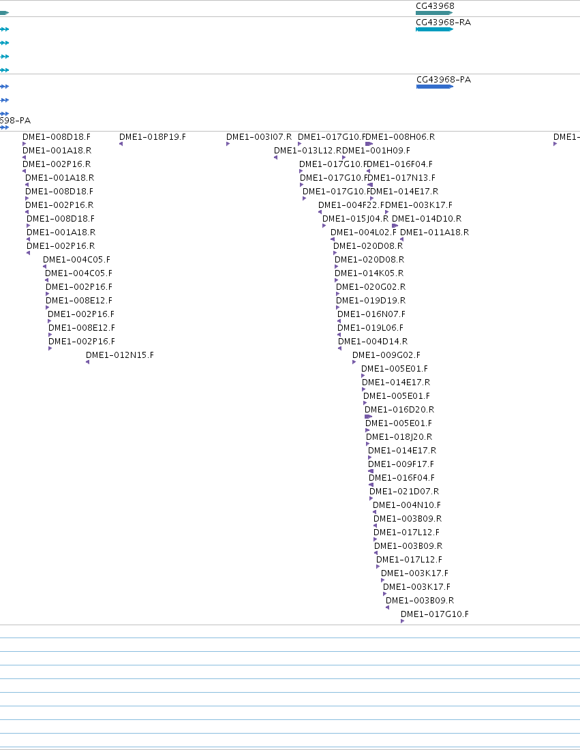Click the DME1-020G02.R label
580x750 pixels.
[x=371, y=287]
